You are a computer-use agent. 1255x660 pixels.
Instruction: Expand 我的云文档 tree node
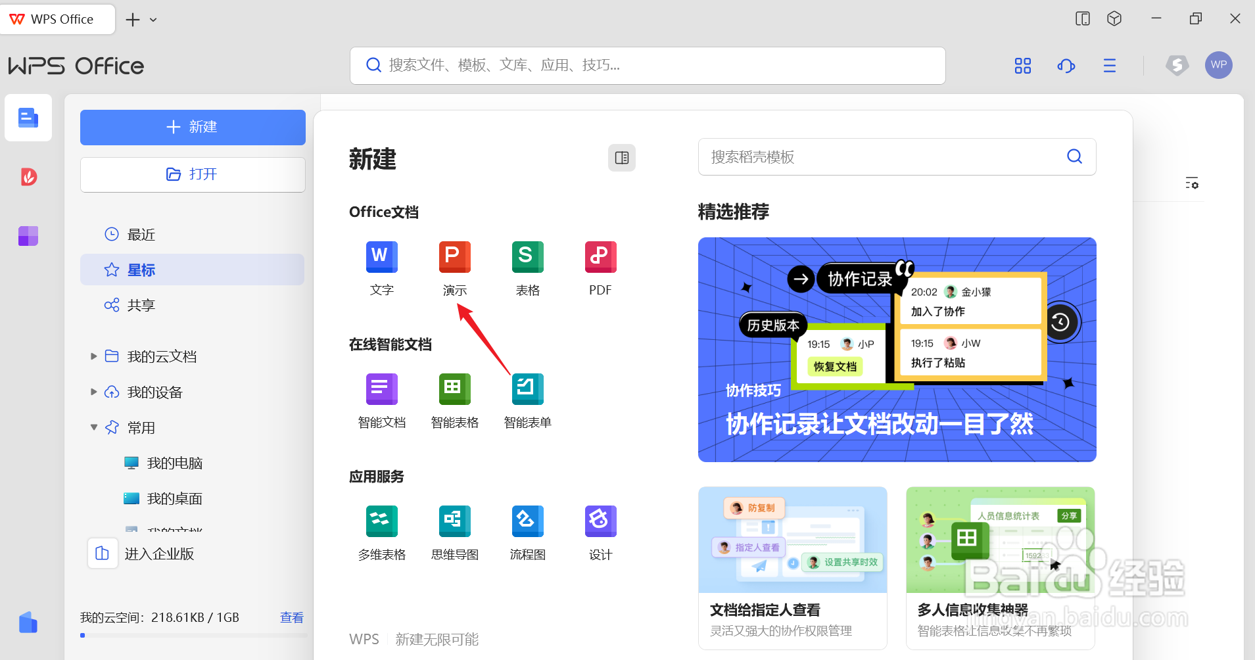(93, 356)
